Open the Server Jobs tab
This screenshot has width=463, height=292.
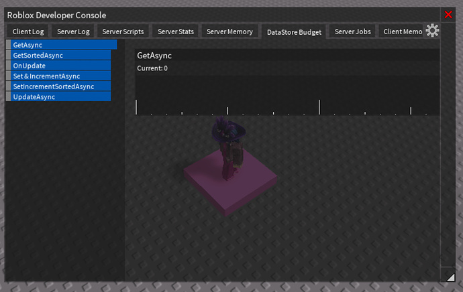point(352,31)
